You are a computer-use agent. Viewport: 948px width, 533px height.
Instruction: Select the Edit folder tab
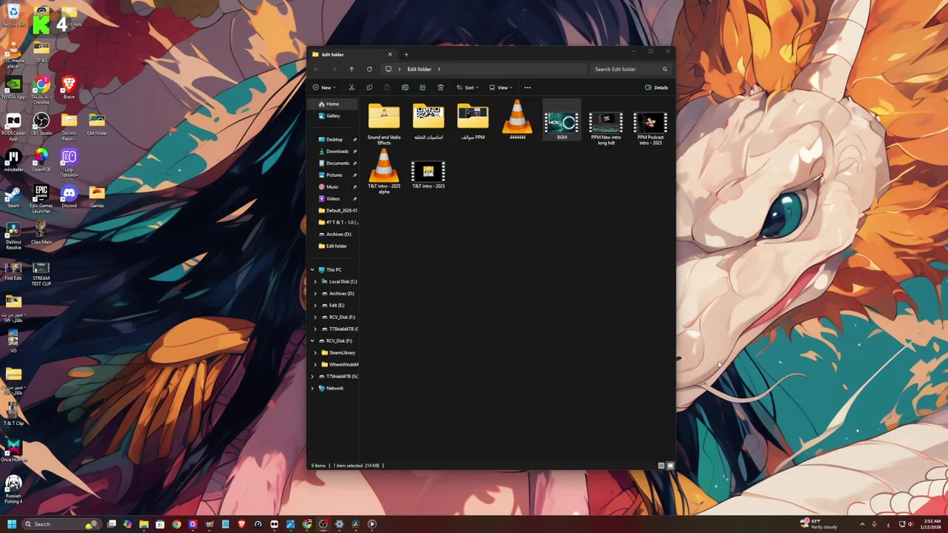tap(353, 54)
